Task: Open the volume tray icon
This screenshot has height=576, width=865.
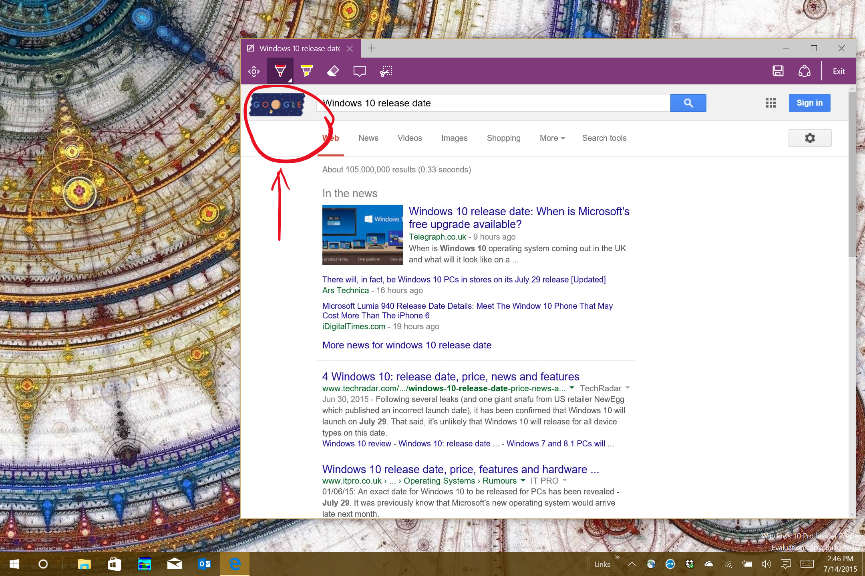Action: tap(766, 564)
